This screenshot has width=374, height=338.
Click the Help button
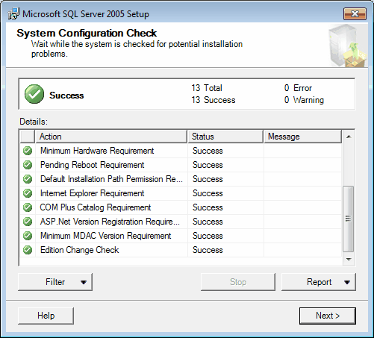tap(46, 316)
